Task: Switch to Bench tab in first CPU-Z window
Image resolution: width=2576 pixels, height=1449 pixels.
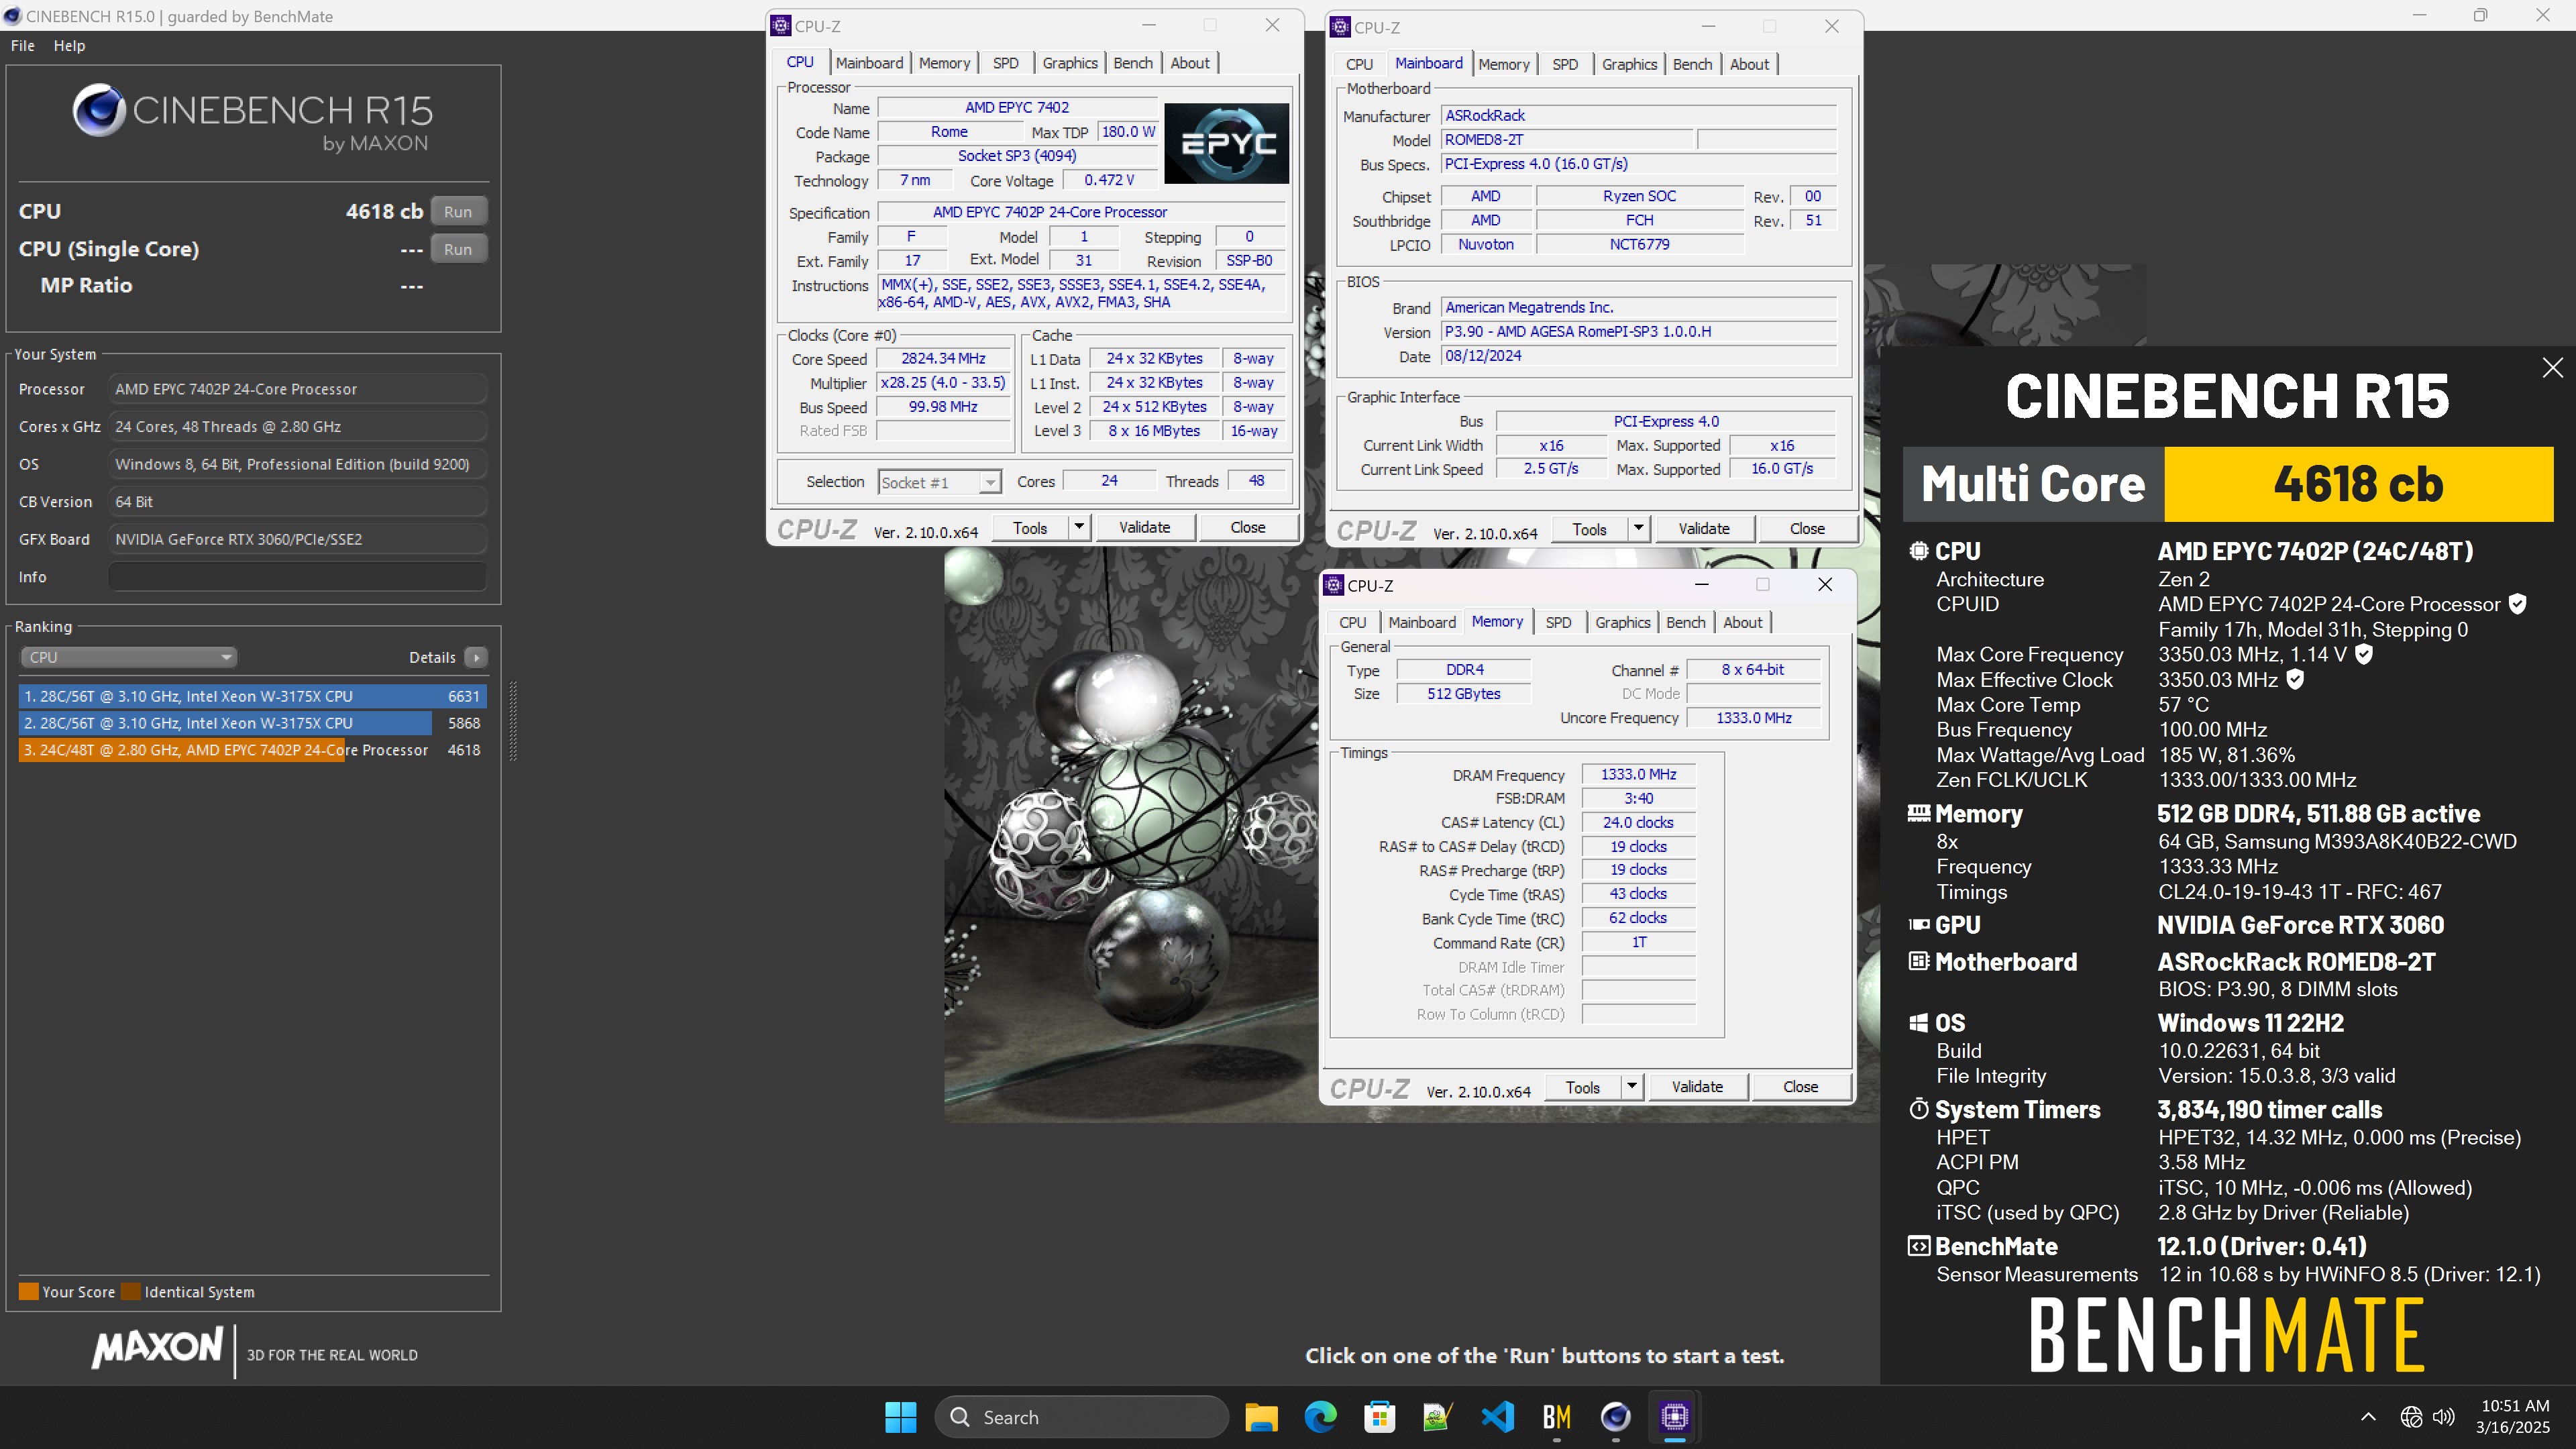Action: click(x=1133, y=63)
